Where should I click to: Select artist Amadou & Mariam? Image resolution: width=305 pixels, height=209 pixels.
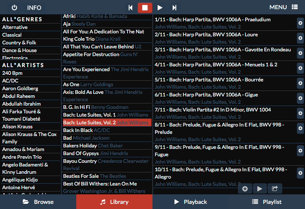point(30,150)
